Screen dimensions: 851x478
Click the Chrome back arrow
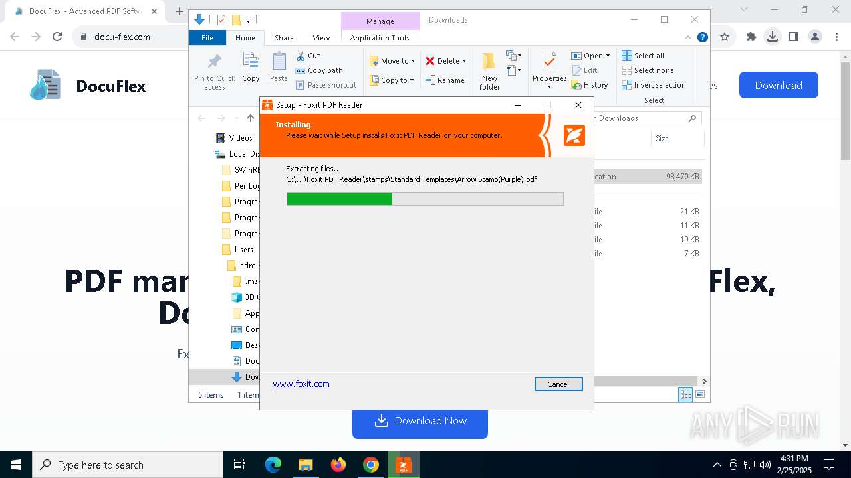coord(15,37)
